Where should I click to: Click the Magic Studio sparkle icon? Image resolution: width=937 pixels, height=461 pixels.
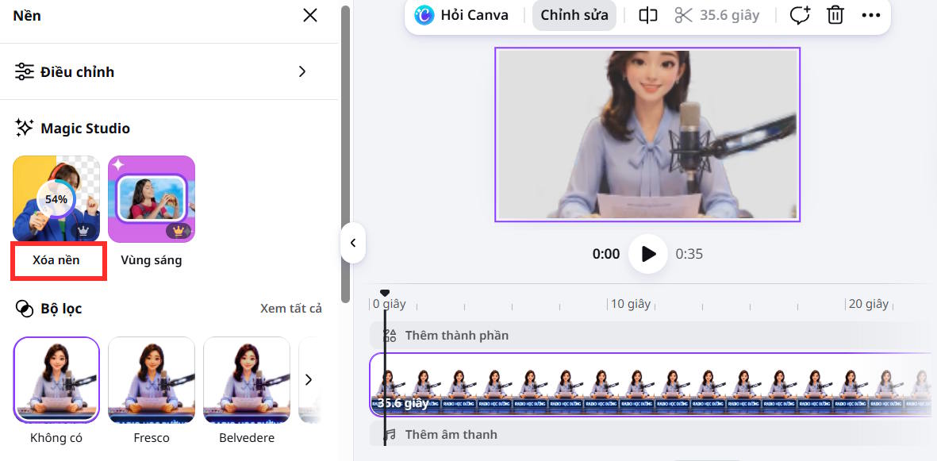24,128
